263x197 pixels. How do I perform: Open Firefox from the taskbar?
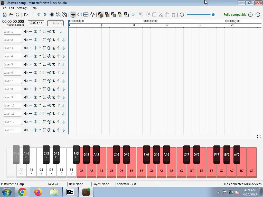pyautogui.click(x=38, y=192)
